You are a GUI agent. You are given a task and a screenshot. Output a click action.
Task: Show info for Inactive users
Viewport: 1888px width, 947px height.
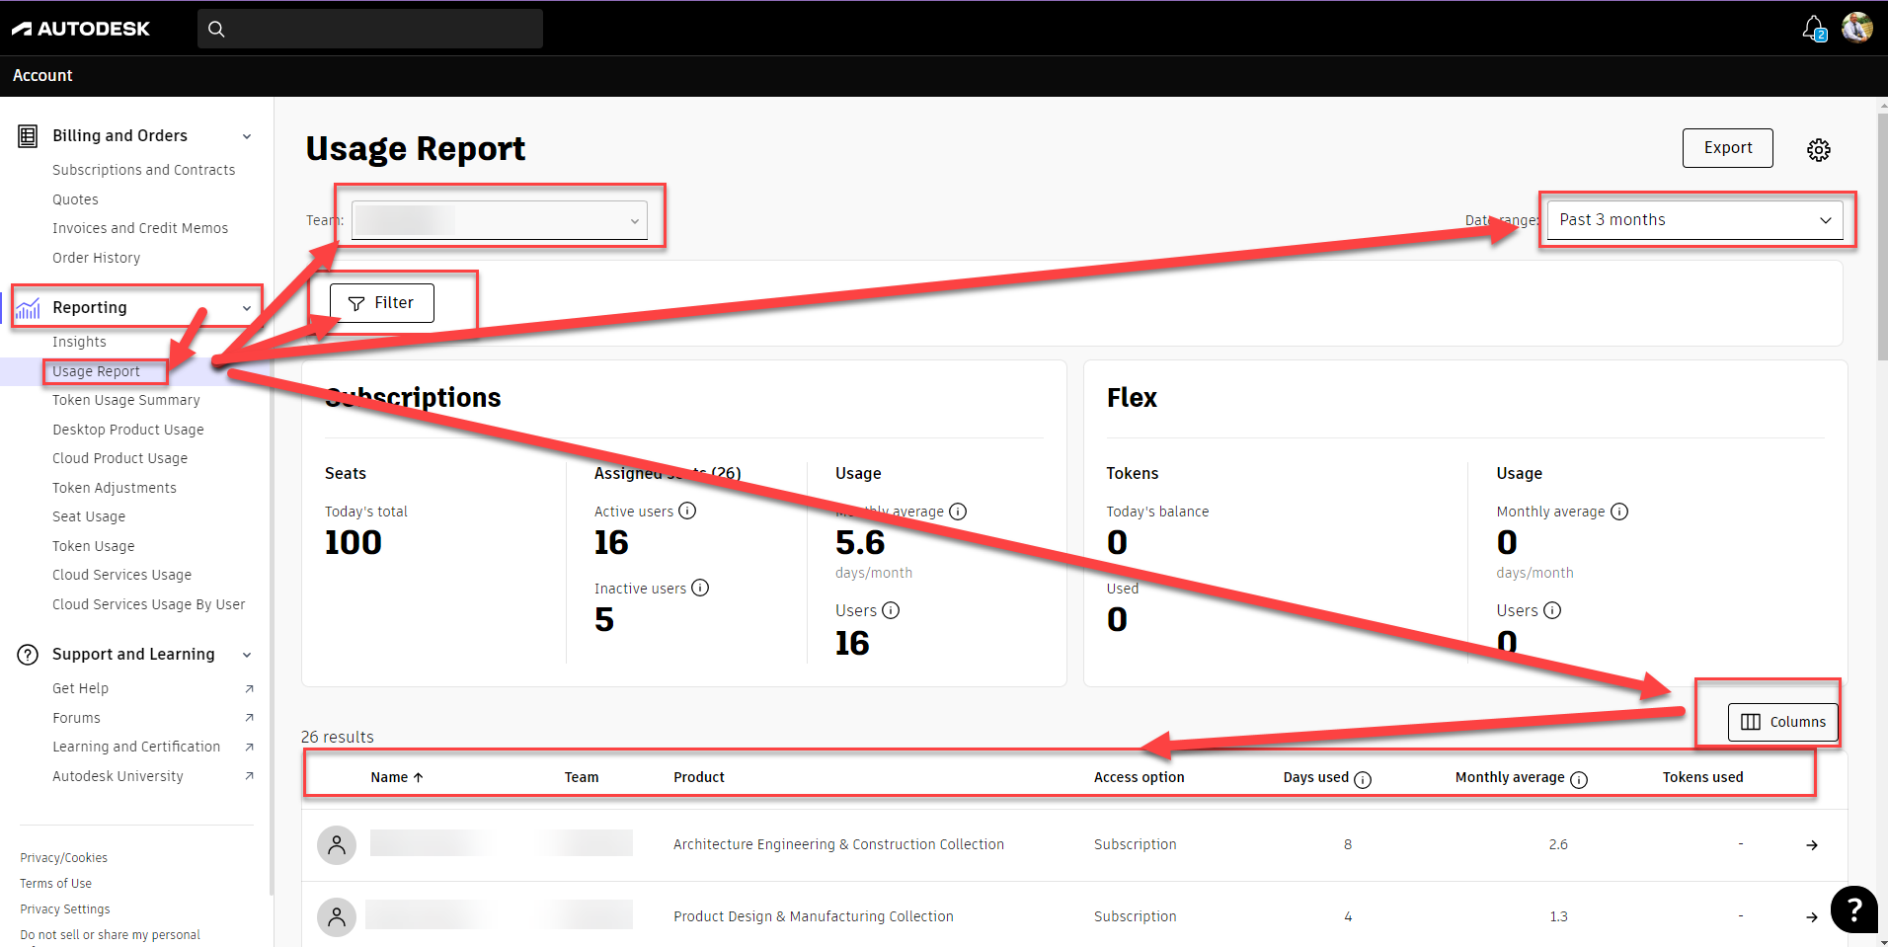(x=700, y=588)
